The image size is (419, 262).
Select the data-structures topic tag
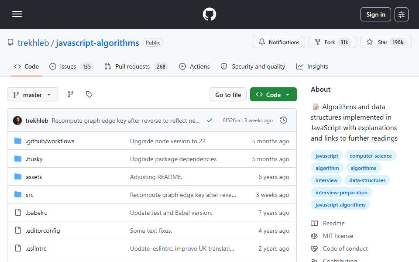coord(367,180)
